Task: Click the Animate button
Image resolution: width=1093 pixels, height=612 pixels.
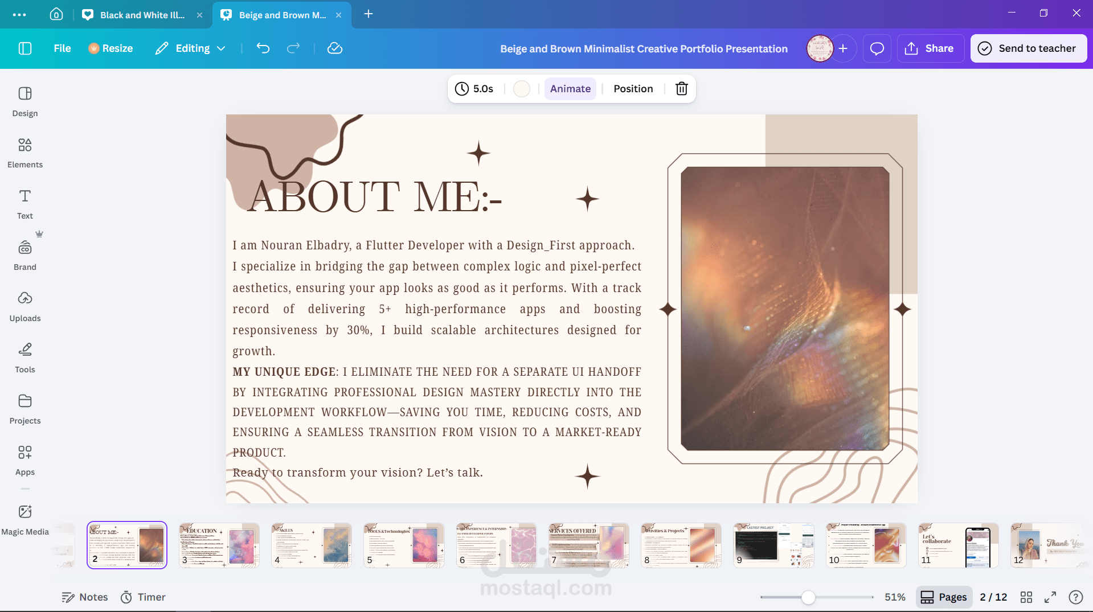Action: pyautogui.click(x=570, y=89)
